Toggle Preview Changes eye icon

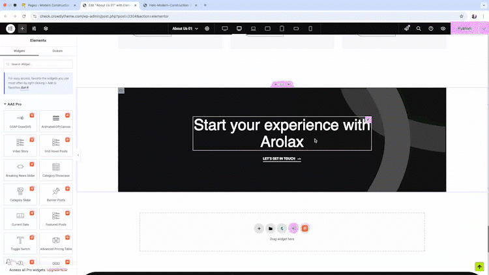click(443, 29)
